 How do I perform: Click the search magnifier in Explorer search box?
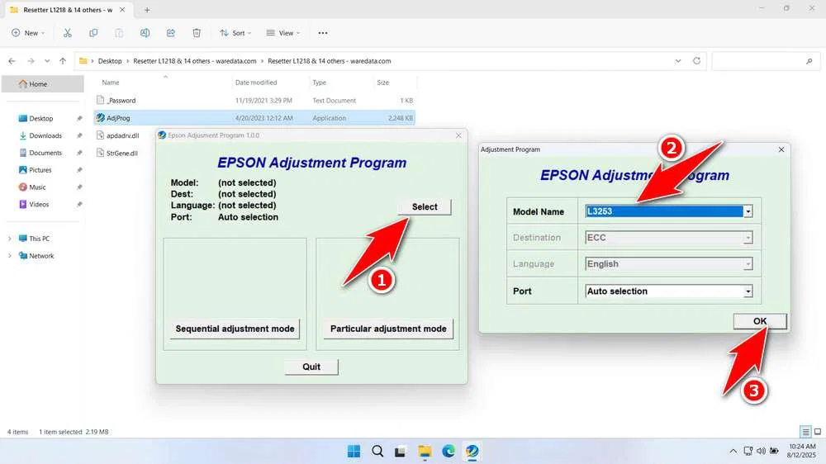click(809, 61)
